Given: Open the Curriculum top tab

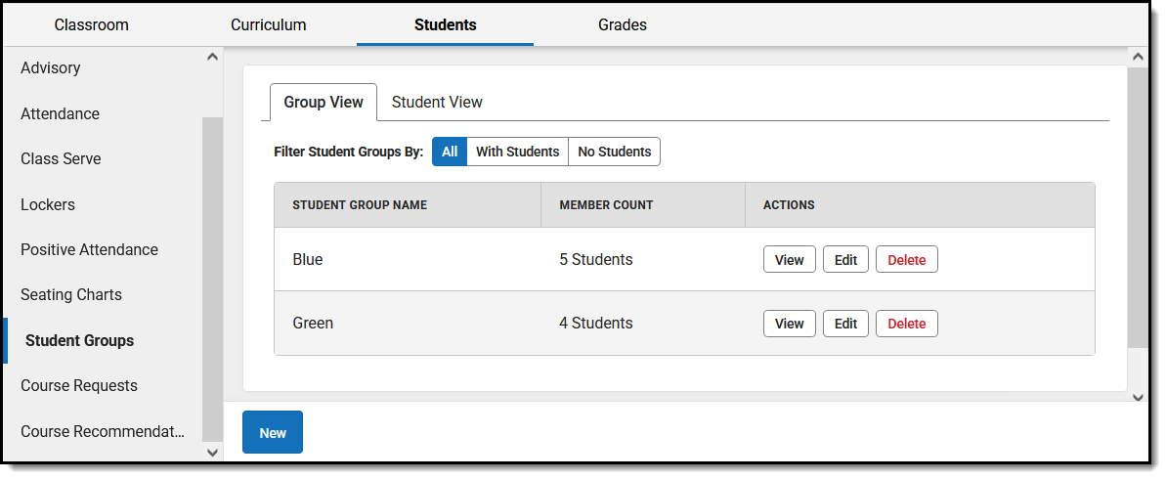Looking at the screenshot, I should pos(269,24).
